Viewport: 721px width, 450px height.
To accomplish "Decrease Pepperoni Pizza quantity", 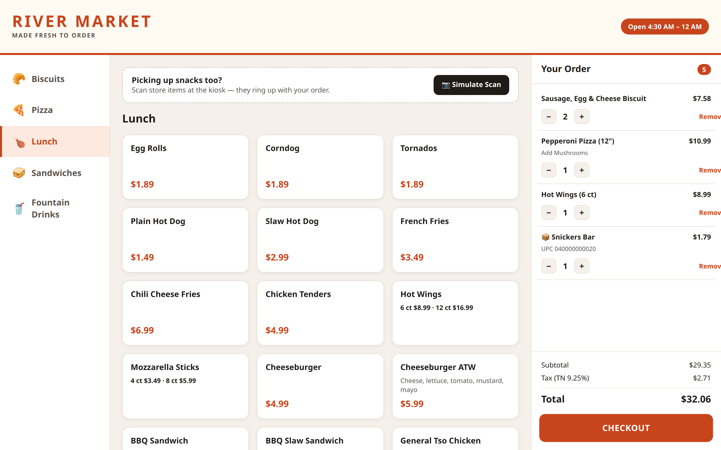I will click(x=549, y=170).
